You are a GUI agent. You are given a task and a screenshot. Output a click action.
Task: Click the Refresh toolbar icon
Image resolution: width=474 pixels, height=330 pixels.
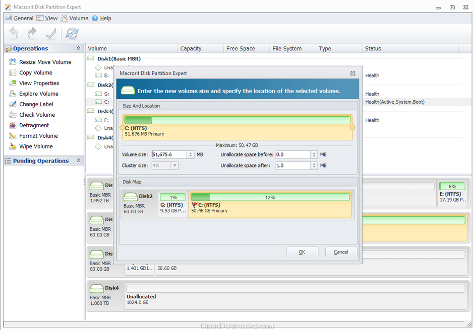tap(72, 33)
